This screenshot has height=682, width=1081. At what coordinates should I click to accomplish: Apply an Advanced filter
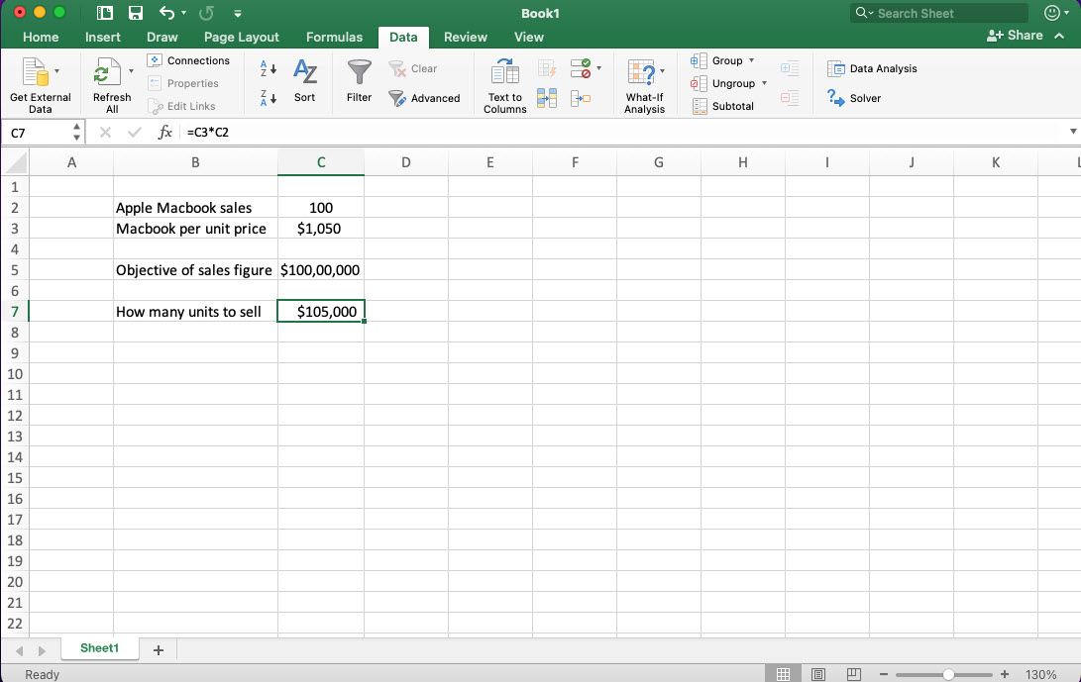tap(425, 98)
